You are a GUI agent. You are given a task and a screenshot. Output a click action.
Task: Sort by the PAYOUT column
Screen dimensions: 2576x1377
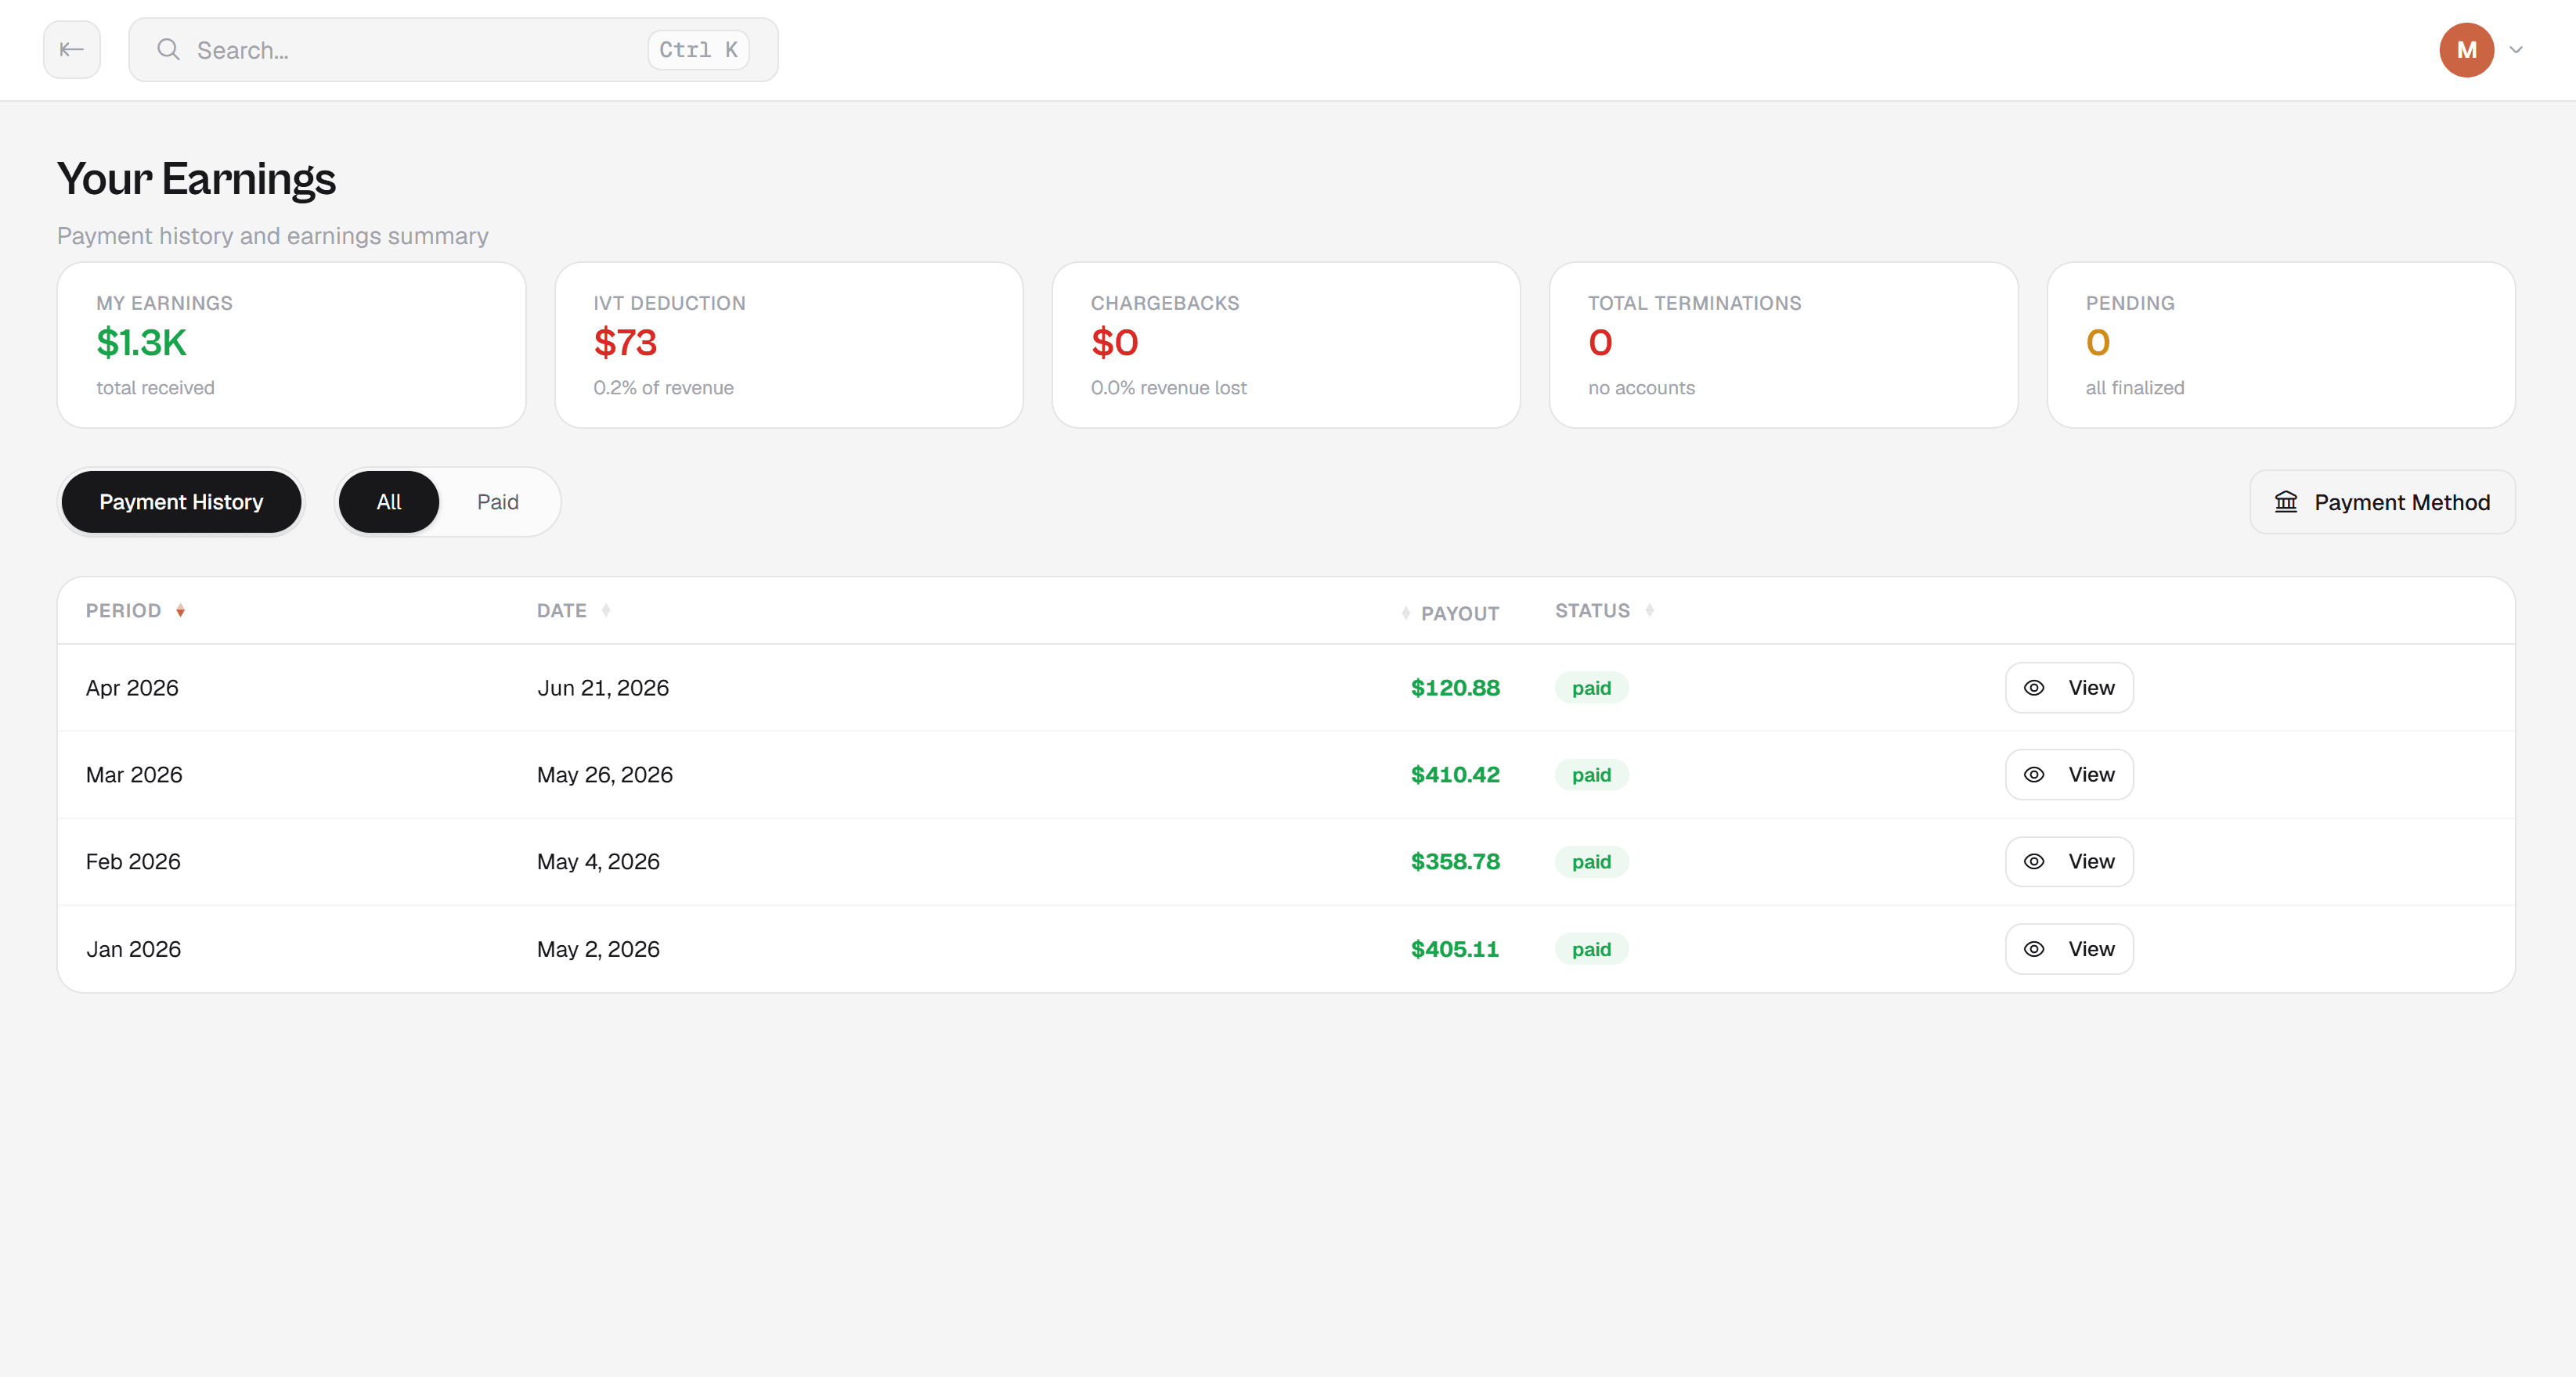tap(1460, 613)
